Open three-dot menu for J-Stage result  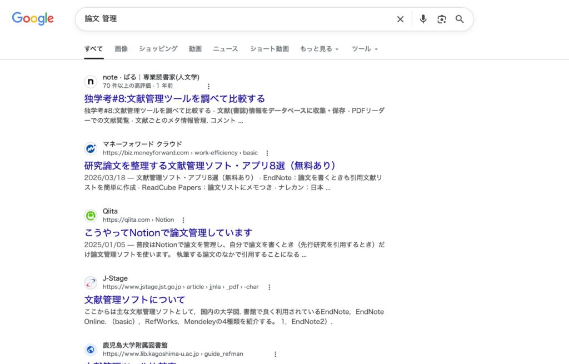point(269,287)
